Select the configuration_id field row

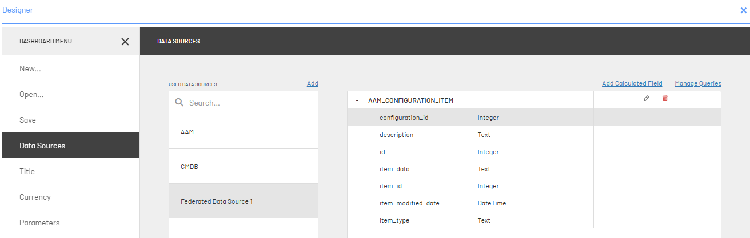point(534,118)
